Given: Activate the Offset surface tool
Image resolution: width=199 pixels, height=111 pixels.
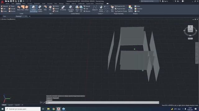Looking at the screenshot, I should pos(27,8).
